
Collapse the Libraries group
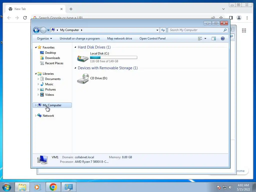tap(36, 74)
